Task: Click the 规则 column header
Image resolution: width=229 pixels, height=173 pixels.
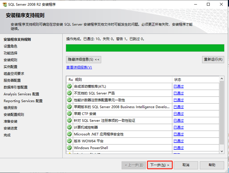Action: (123, 80)
